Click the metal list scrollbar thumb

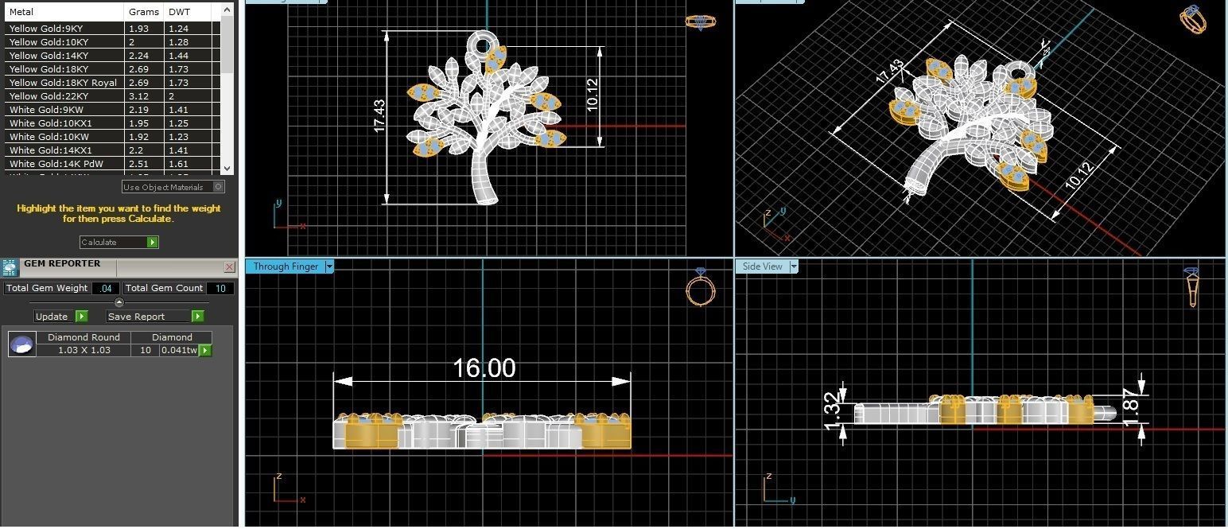pos(227,44)
